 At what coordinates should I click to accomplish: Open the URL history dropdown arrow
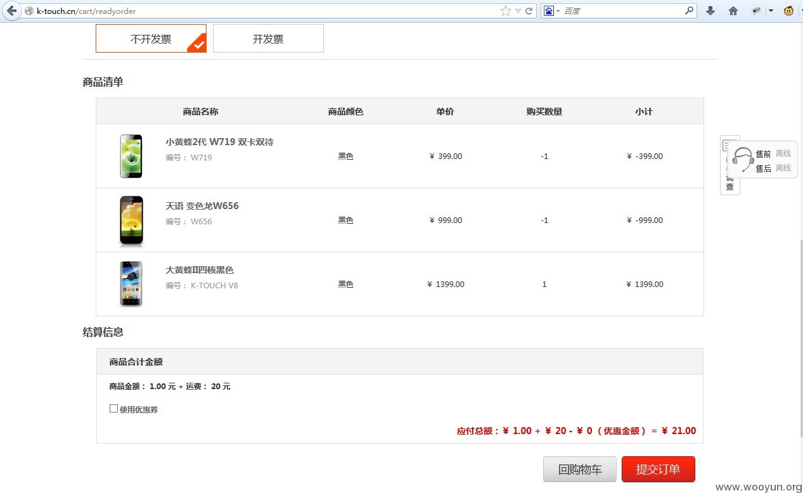pyautogui.click(x=518, y=11)
